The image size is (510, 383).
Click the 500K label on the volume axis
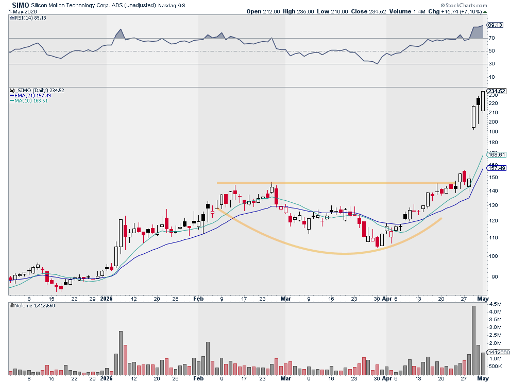pos(495,367)
